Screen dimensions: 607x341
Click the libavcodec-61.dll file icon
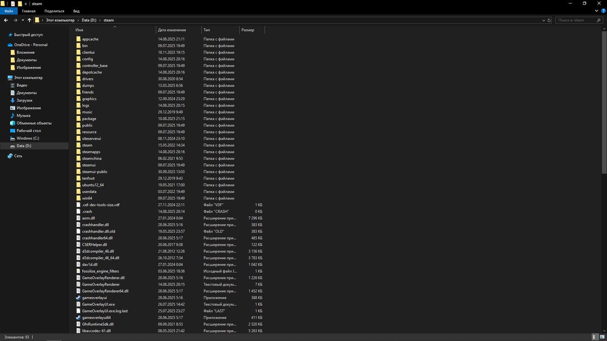(x=78, y=331)
